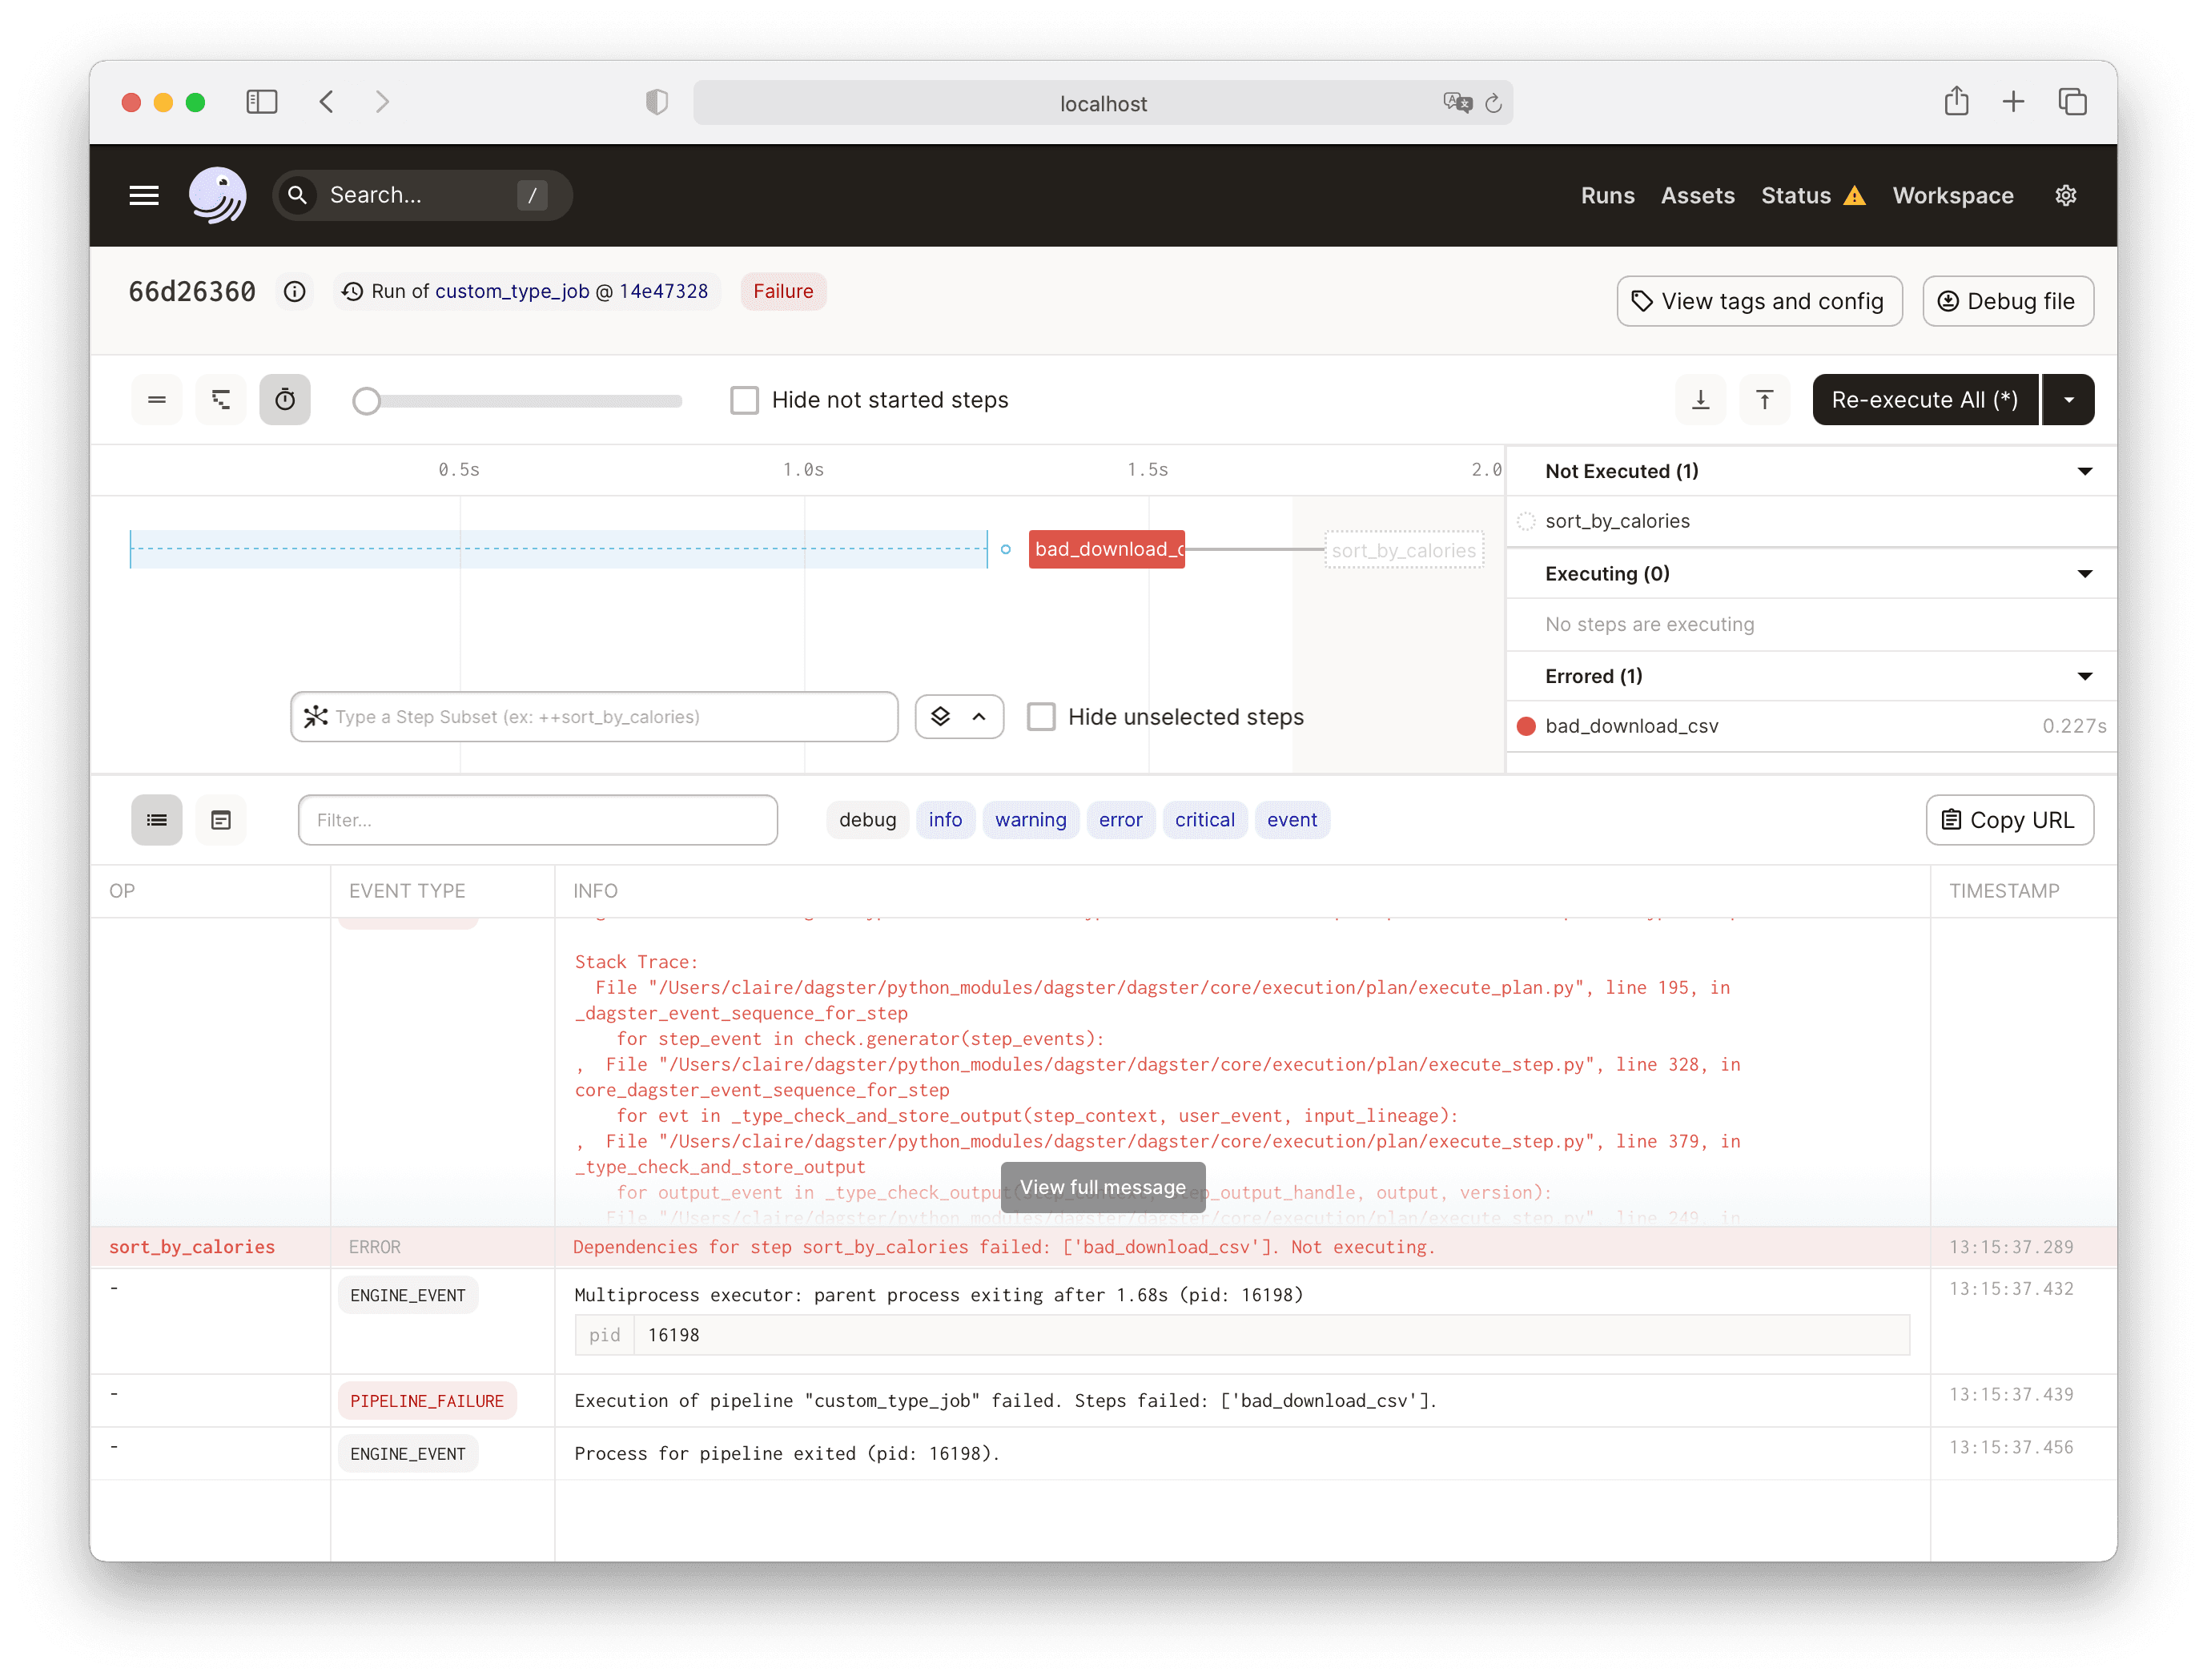Collapse the Errored steps section
Image resolution: width=2207 pixels, height=1680 pixels.
click(x=2084, y=676)
